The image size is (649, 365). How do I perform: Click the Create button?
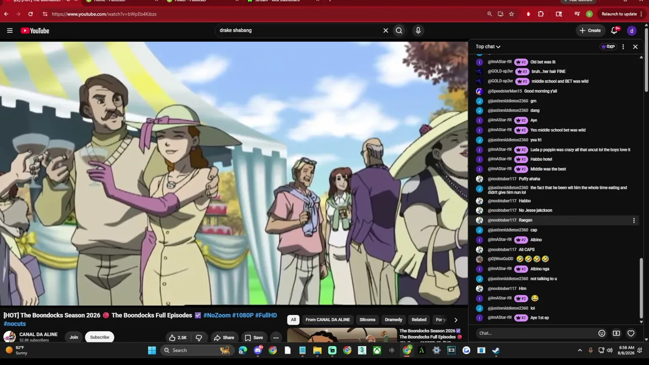590,30
